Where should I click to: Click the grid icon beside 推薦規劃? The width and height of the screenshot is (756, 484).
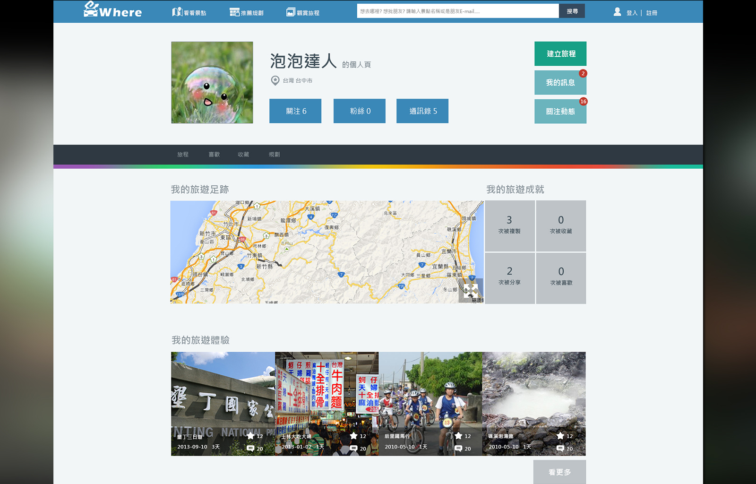[x=234, y=12]
